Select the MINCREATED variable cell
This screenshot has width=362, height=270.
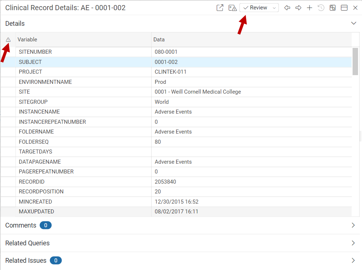pos(84,202)
